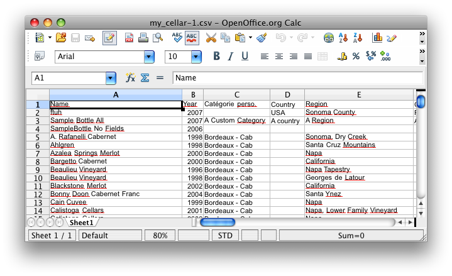
Task: Click the formula input line showing Name
Action: tap(298, 78)
